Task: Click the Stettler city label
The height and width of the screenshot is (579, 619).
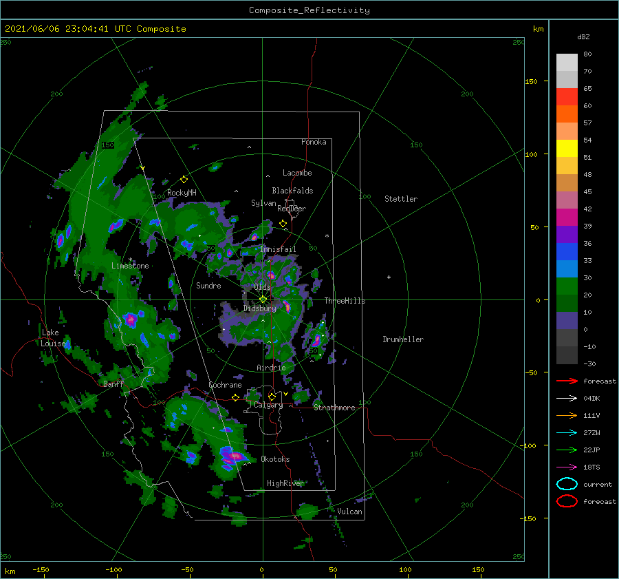Action: [401, 199]
